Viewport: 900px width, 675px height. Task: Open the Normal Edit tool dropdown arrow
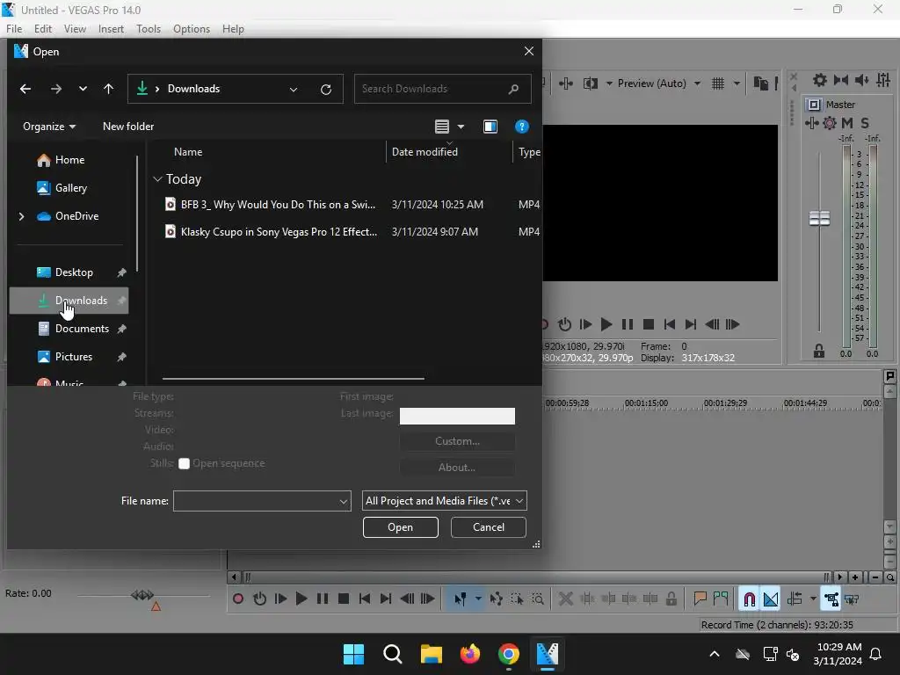coord(478,599)
